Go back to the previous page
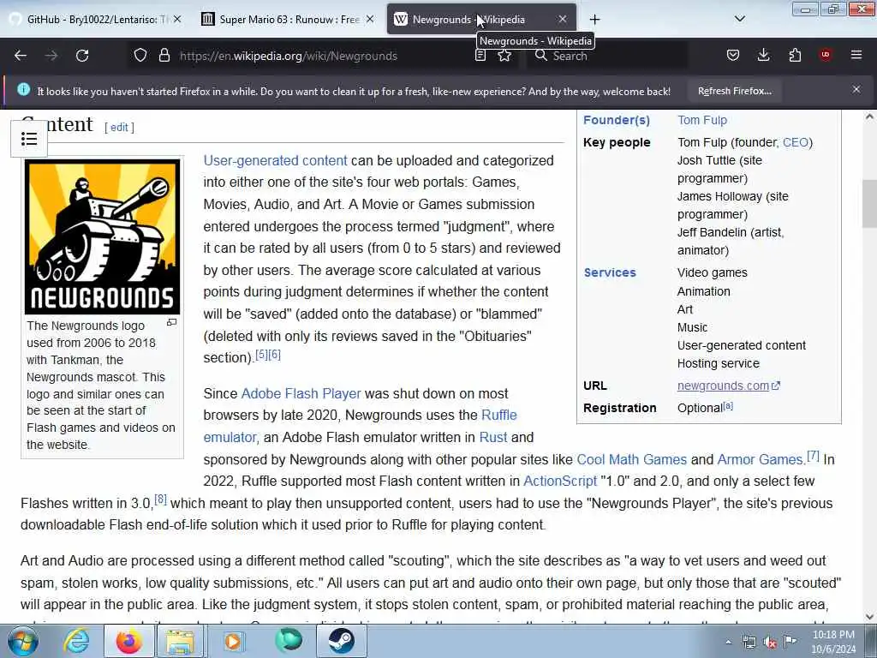This screenshot has height=658, width=877. pos(21,56)
